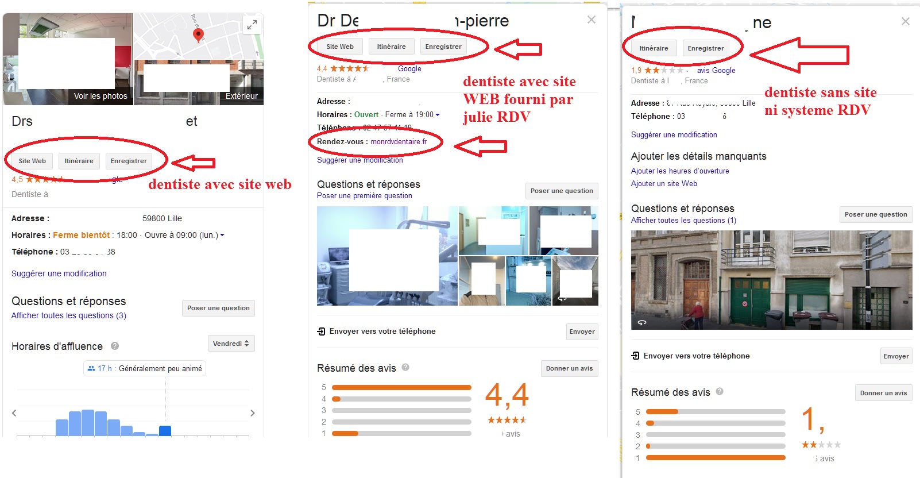
Task: Click Site Web button in the left panel
Action: coord(32,161)
